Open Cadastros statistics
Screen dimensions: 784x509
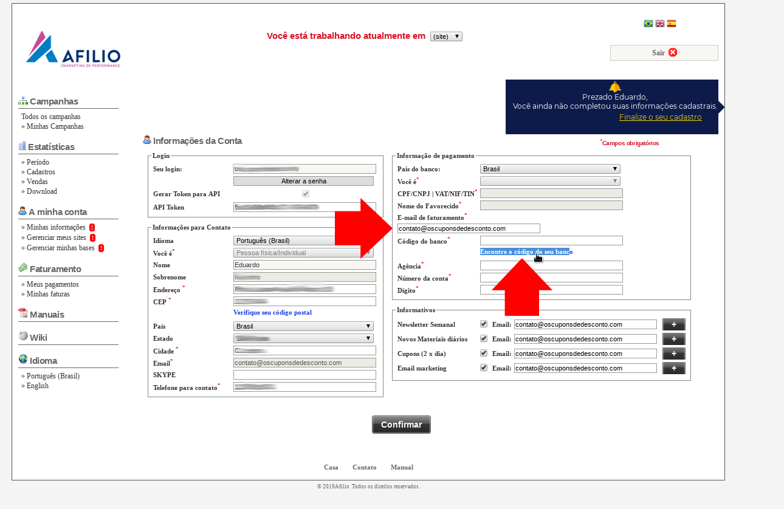pyautogui.click(x=38, y=172)
